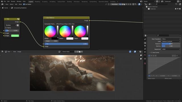Screen dimensions: 182x102
Task: Open node editor View menu
Action: [x=7, y=4]
